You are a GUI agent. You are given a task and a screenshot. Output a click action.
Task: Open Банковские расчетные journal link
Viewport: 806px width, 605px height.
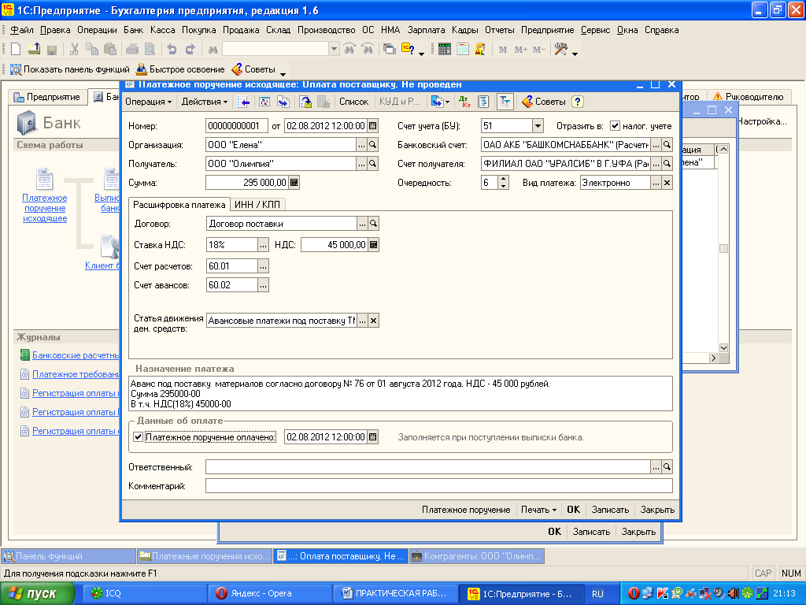pyautogui.click(x=76, y=355)
